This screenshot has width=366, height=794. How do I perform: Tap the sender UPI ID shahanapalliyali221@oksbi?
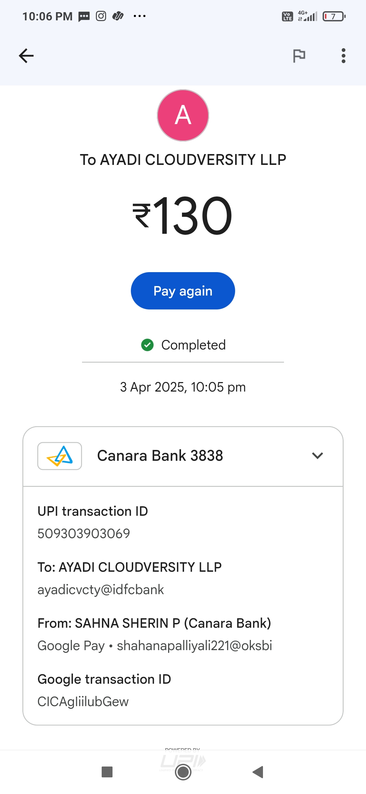pos(195,646)
